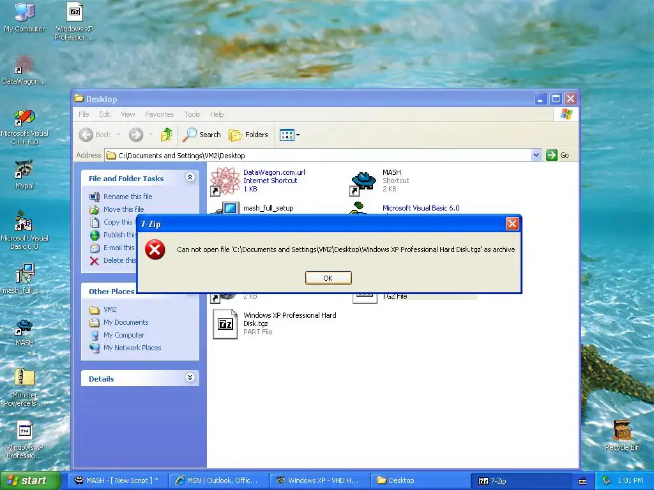Select mash_full_s... desktop icon
The image size is (654, 490).
tap(24, 278)
